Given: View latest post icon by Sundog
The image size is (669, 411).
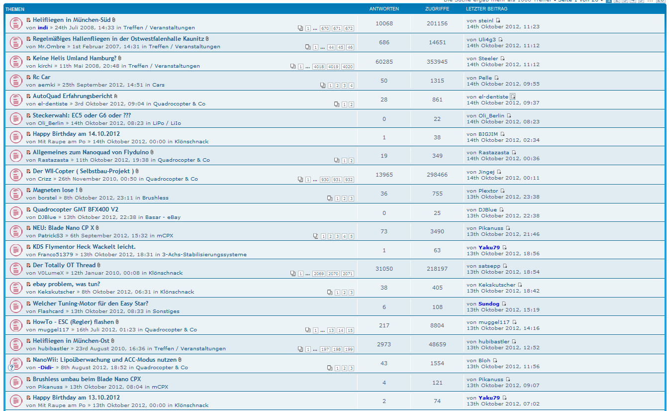Looking at the screenshot, I should (504, 304).
